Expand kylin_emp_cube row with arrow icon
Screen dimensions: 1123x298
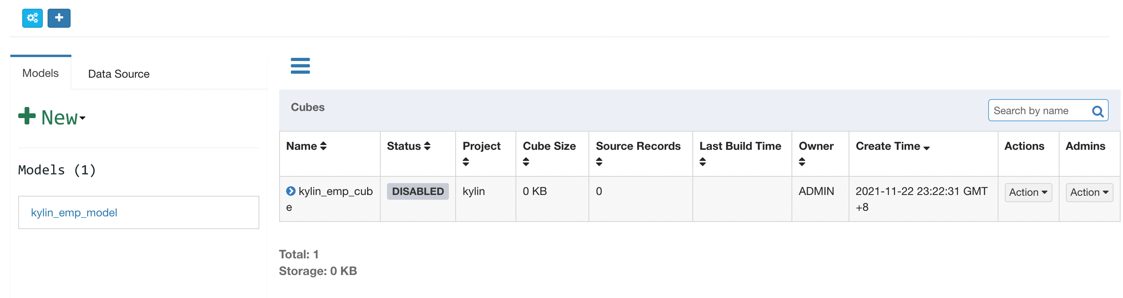290,191
